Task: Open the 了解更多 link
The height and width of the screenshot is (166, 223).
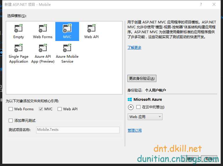Action: [x=134, y=47]
